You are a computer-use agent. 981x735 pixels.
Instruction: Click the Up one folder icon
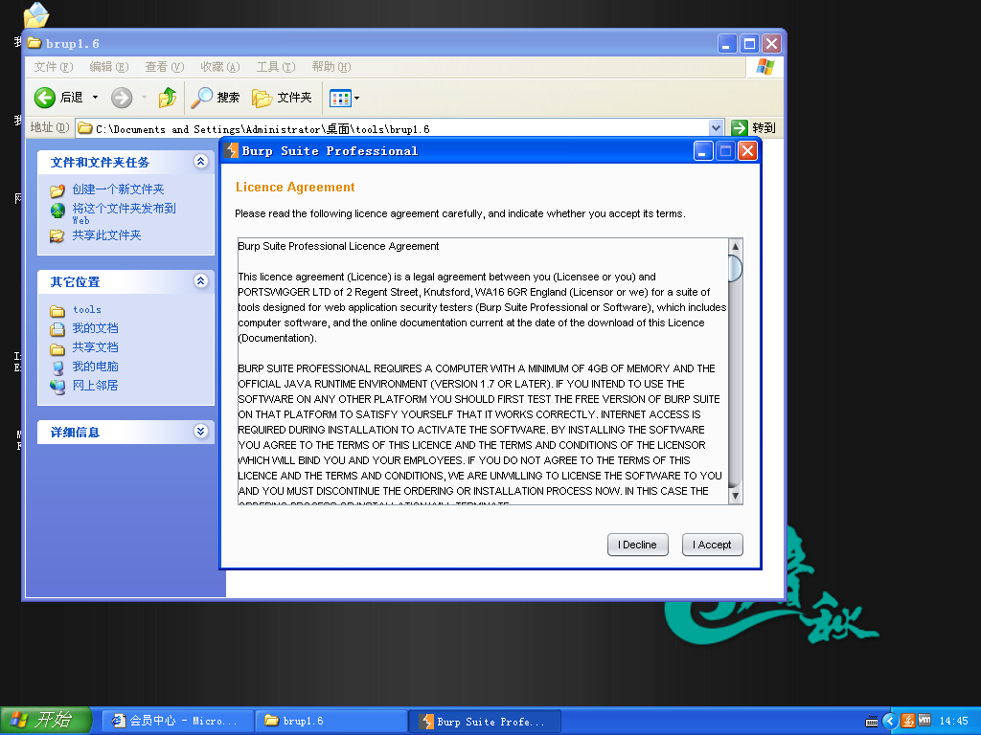[x=167, y=98]
